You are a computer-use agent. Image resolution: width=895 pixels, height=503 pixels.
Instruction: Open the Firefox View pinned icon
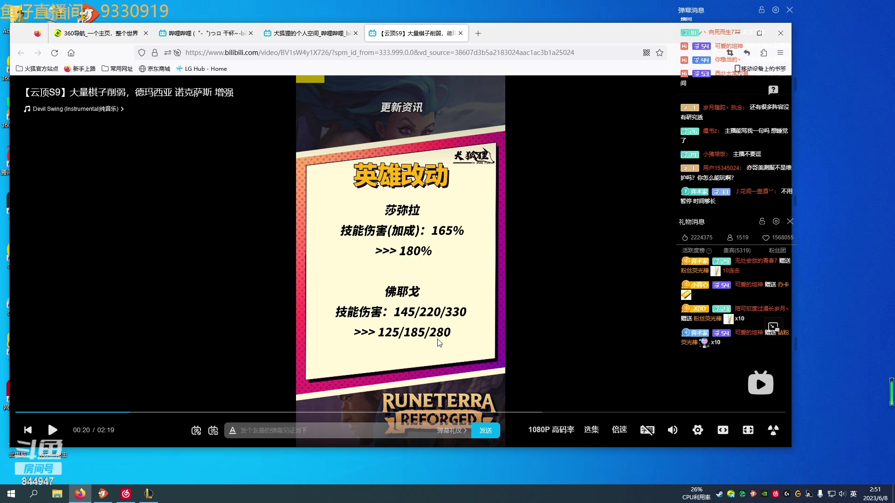click(38, 33)
